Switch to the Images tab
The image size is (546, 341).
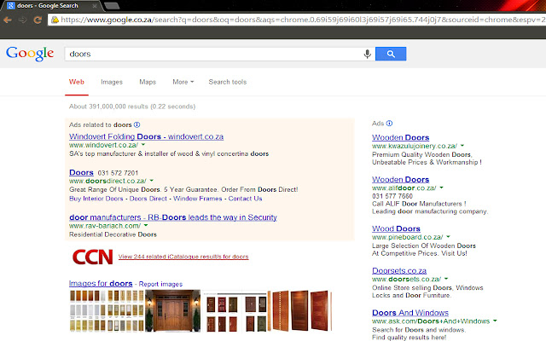(x=112, y=82)
